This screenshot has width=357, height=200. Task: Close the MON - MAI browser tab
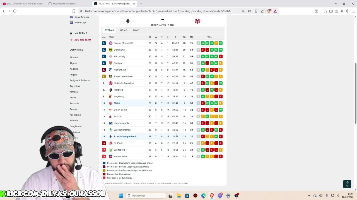coord(134,4)
